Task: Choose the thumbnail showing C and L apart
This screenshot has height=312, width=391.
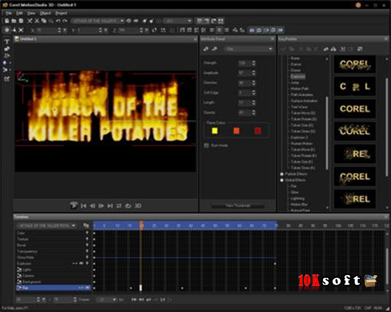Action: 355,87
